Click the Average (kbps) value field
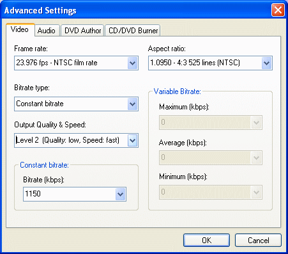This screenshot has width=288, height=254. [x=211, y=158]
